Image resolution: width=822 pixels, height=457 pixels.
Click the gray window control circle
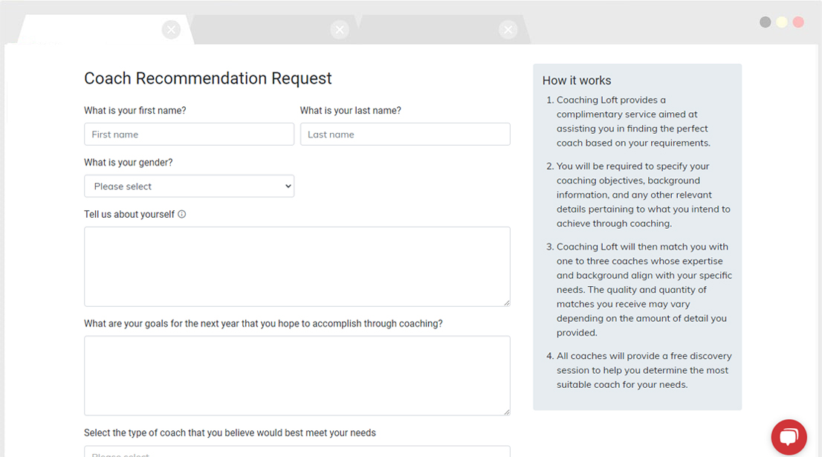(765, 22)
